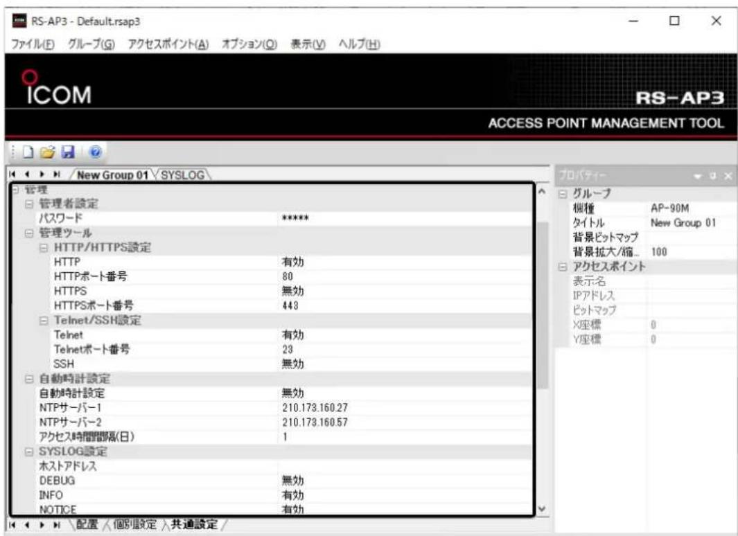This screenshot has width=738, height=536.
Task: Click scroll up arrow of settings list
Action: 542,191
